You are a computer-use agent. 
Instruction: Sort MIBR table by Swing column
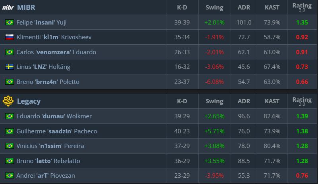click(x=214, y=8)
